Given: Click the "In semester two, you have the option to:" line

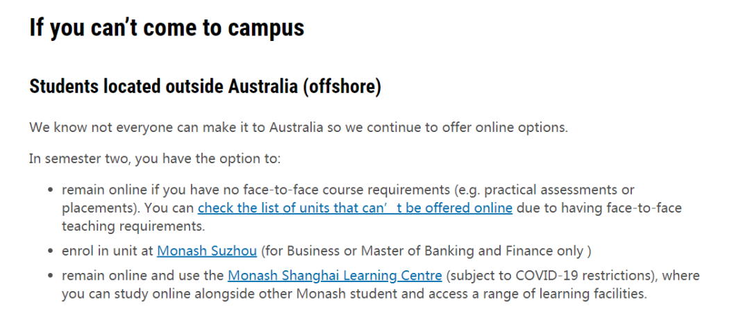Looking at the screenshot, I should point(154,158).
